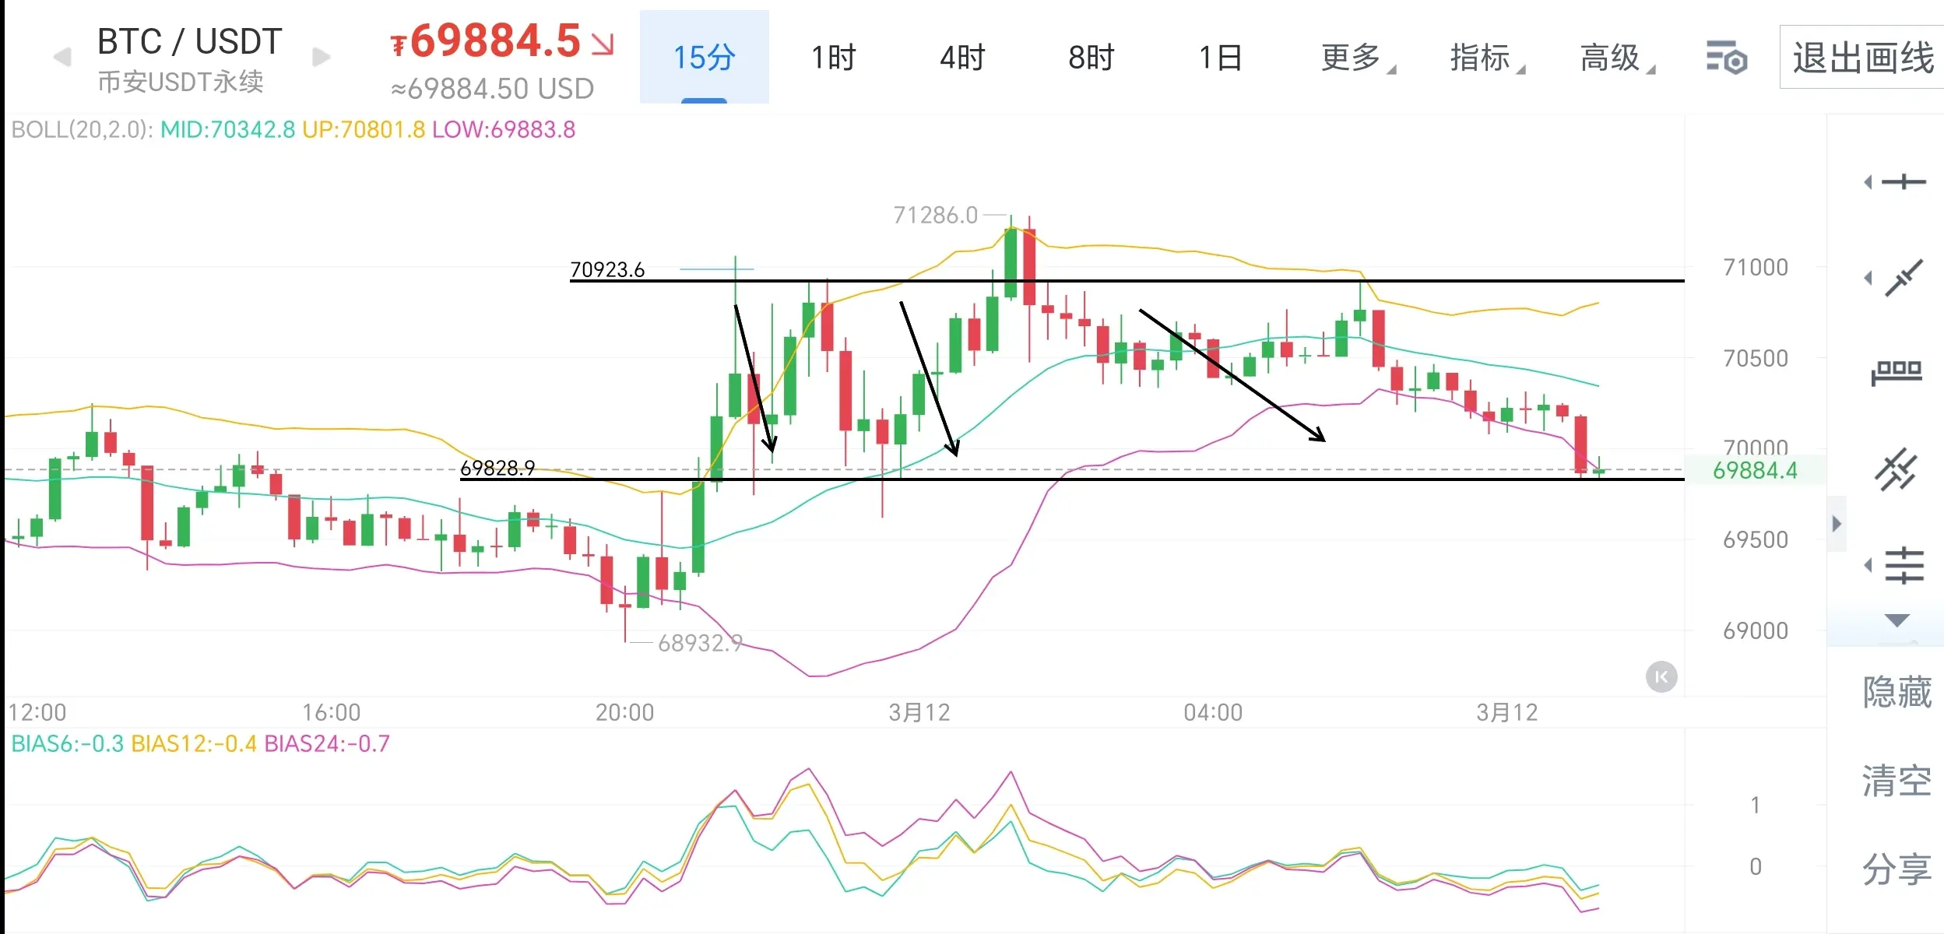
Task: Open the chart settings icon
Action: coord(1726,58)
